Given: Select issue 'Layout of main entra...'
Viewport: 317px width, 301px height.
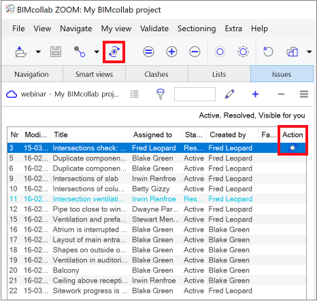Looking at the screenshot, I should click(156, 240).
